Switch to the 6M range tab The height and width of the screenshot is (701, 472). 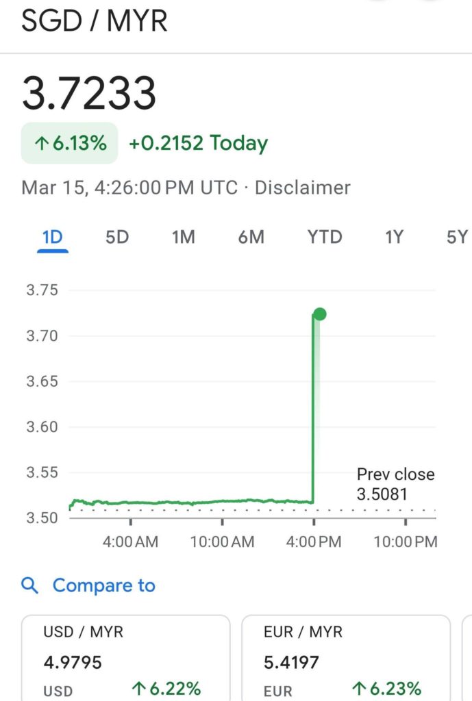pos(251,238)
